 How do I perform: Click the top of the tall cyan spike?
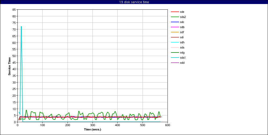tap(21, 27)
